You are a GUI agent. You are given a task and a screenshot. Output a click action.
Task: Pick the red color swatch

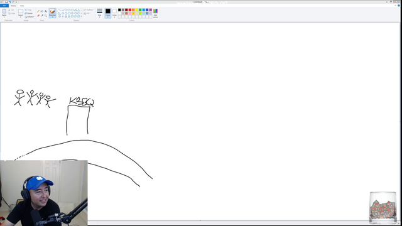coord(130,10)
